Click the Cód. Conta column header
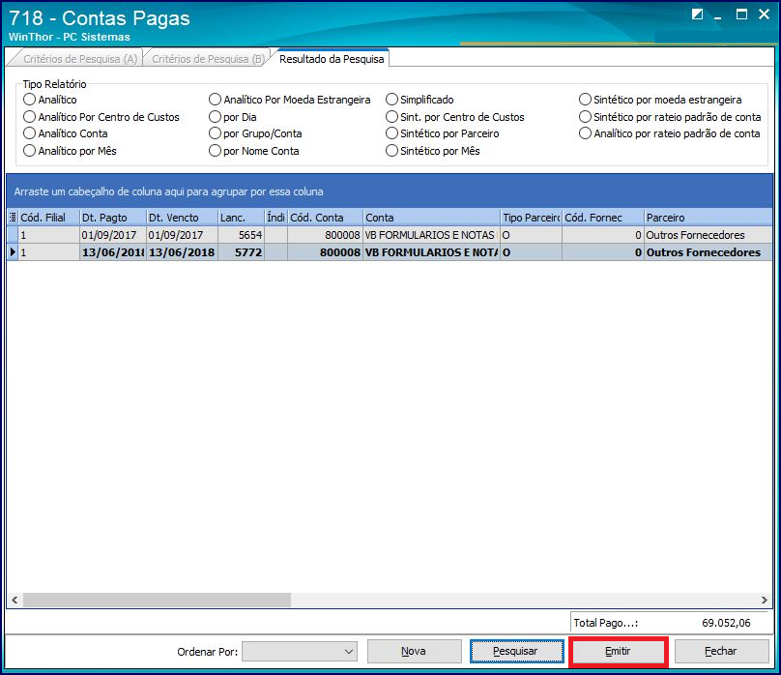 coord(325,218)
